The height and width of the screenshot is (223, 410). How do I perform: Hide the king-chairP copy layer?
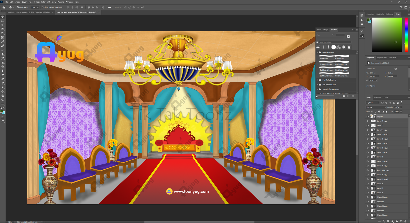pyautogui.click(x=367, y=170)
